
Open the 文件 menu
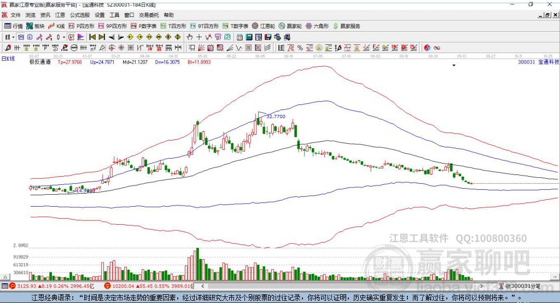click(15, 15)
